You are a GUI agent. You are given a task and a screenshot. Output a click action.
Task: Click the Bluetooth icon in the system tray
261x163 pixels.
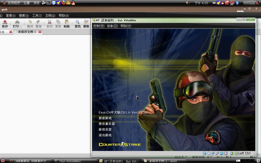pos(237,3)
